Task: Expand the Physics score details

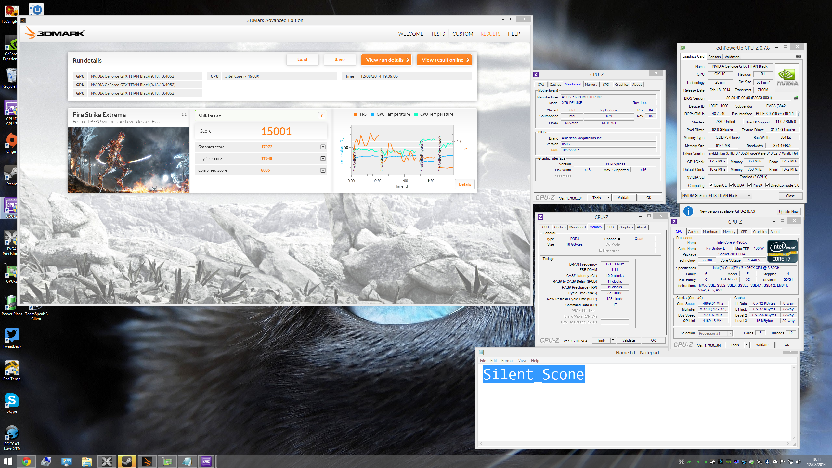Action: 323,159
